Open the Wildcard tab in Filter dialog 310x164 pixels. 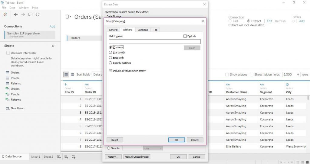[127, 30]
